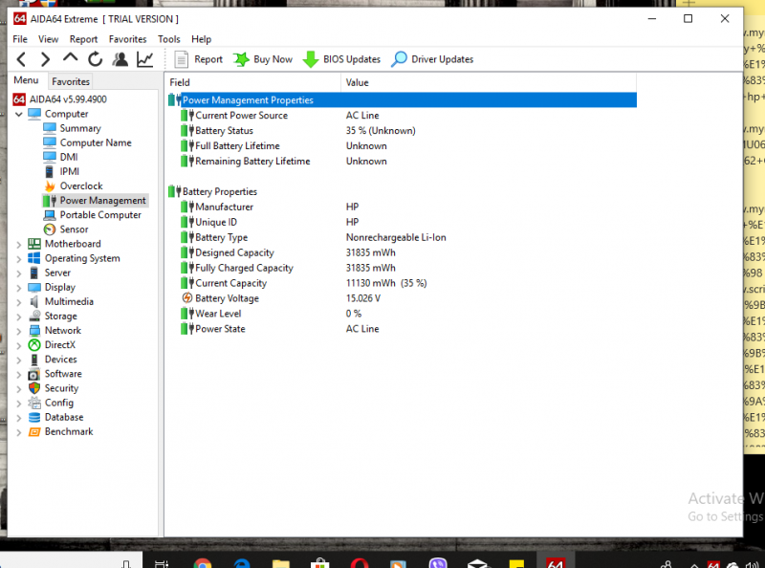Click the Forward navigation arrow
Viewport: 765px width, 568px height.
(45, 59)
